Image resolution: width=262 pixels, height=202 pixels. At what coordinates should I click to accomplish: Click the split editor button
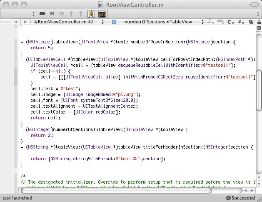click(x=259, y=28)
